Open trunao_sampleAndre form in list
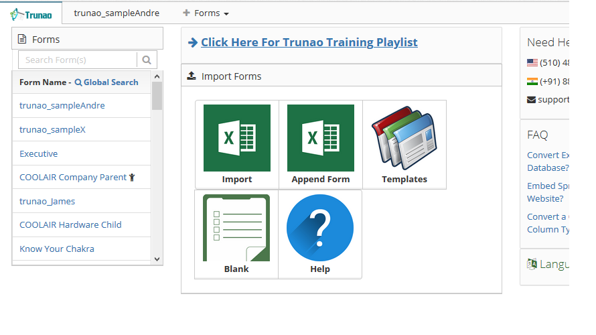The image size is (596, 335). pos(62,106)
